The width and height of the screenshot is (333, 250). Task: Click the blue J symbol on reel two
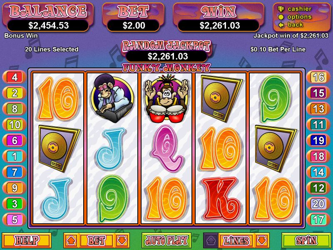tap(111, 149)
